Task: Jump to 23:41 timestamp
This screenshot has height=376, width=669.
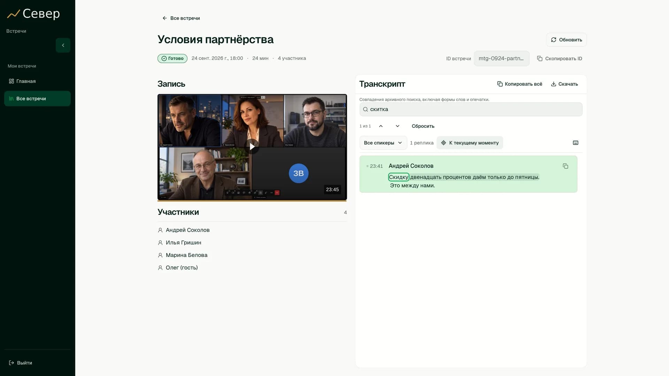Action: [375, 166]
